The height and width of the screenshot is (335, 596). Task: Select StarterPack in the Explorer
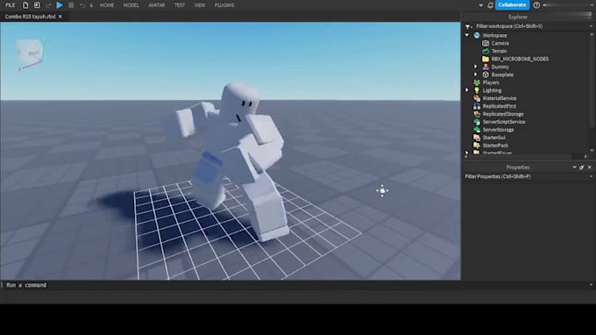(495, 146)
